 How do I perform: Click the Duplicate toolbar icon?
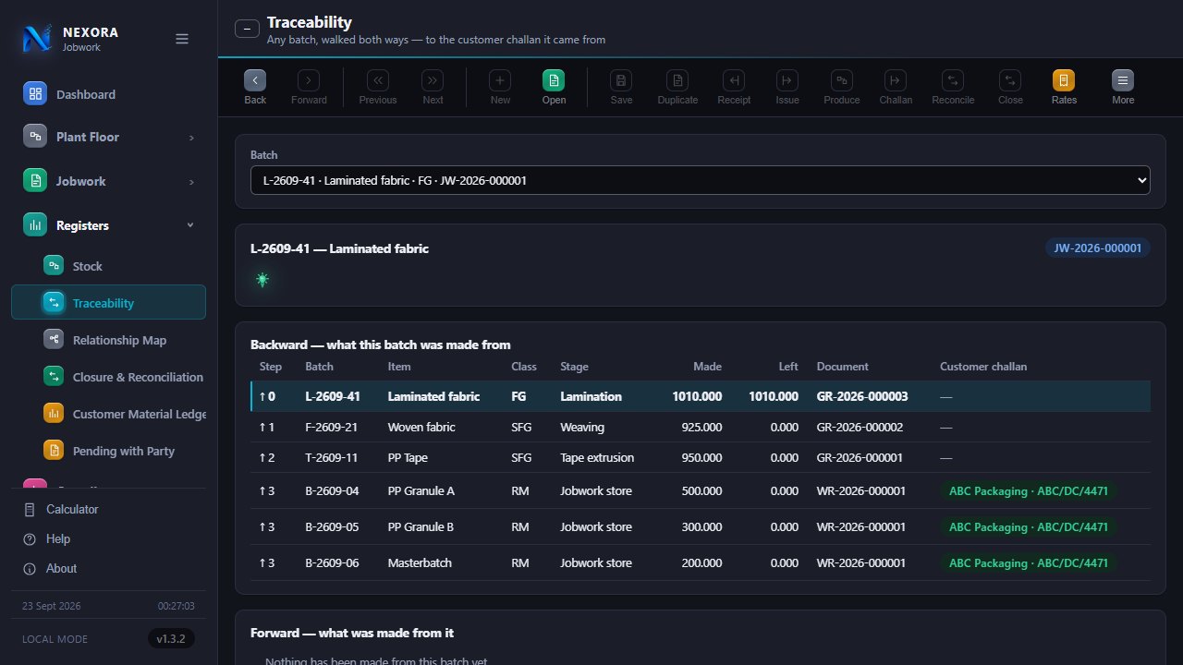[677, 80]
